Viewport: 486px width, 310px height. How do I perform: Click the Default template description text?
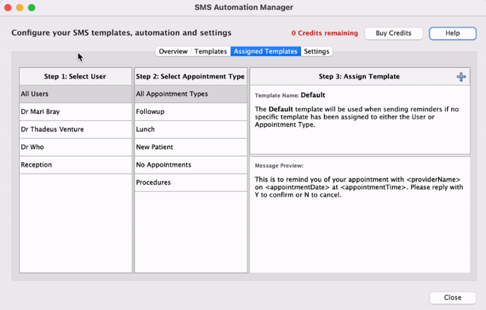point(357,117)
